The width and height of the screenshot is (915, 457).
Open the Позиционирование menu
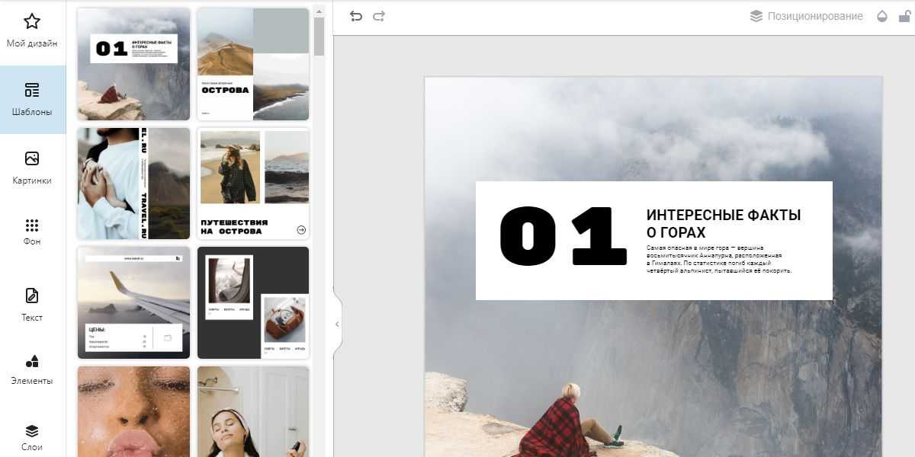coord(806,16)
